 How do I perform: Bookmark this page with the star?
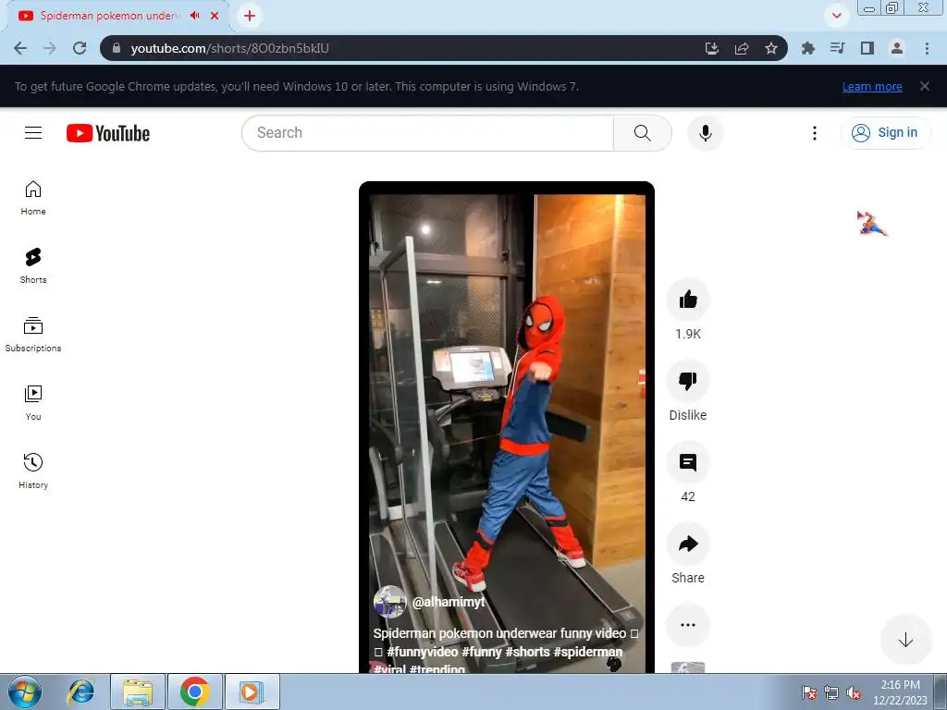(x=771, y=48)
